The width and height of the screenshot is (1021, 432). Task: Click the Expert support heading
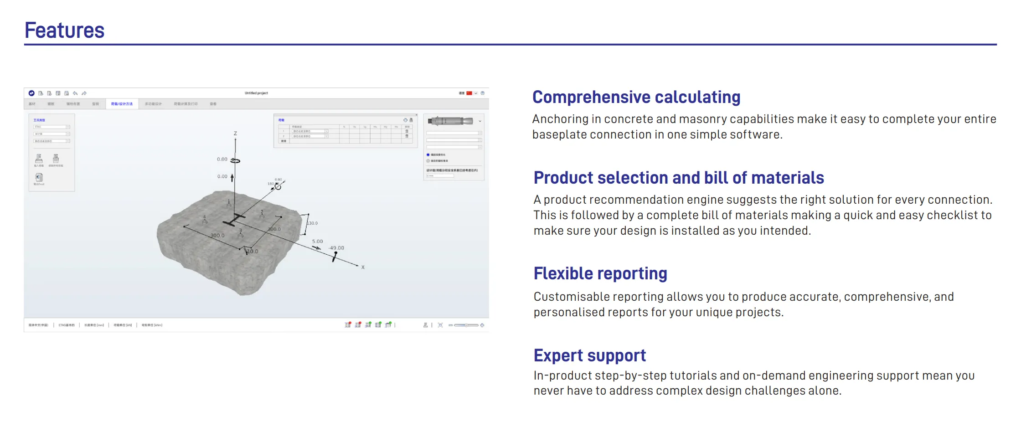[x=590, y=355]
